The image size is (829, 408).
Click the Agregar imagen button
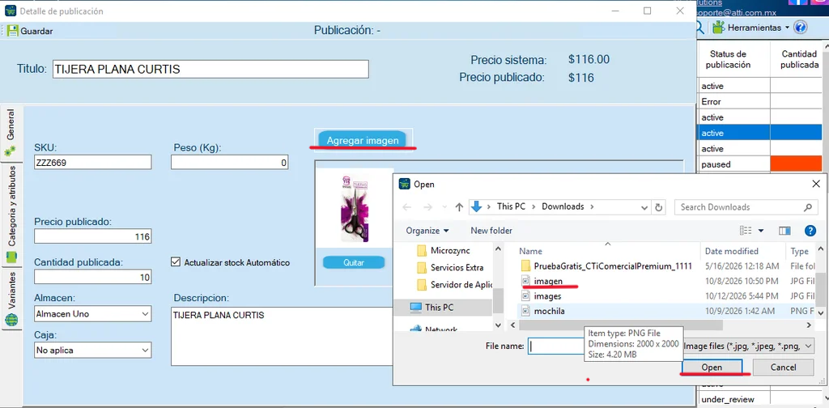point(362,141)
